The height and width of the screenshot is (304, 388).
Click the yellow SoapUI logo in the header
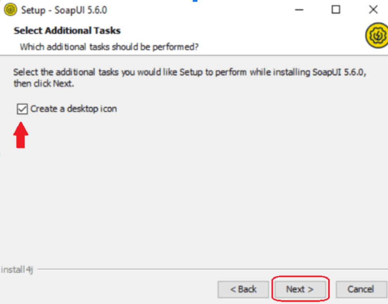(376, 36)
